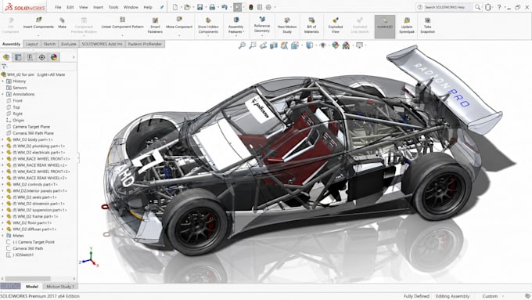Switch to the Evaluate tab
532x300 pixels.
point(69,44)
